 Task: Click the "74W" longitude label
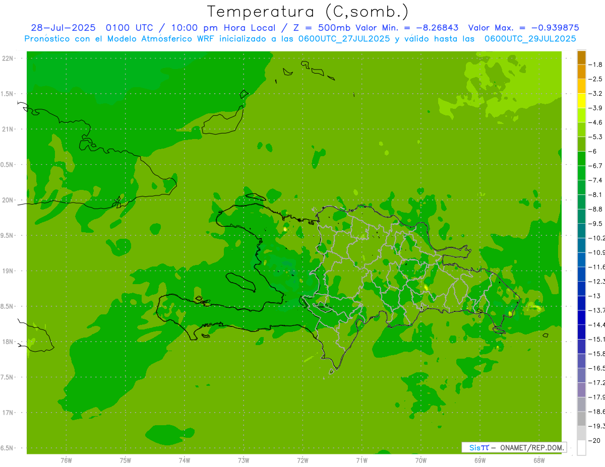pyautogui.click(x=185, y=460)
